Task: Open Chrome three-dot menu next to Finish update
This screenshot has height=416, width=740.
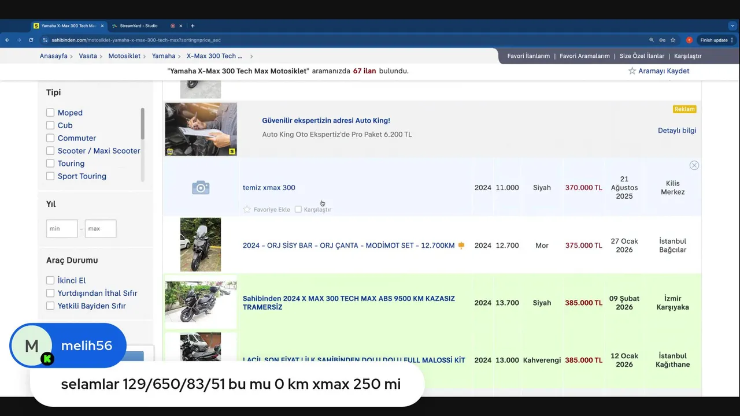Action: [732, 40]
